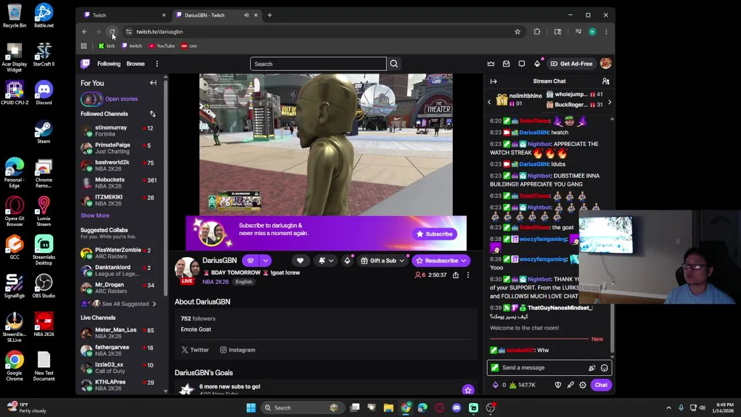Open the sword moderator tools icon

click(x=570, y=385)
